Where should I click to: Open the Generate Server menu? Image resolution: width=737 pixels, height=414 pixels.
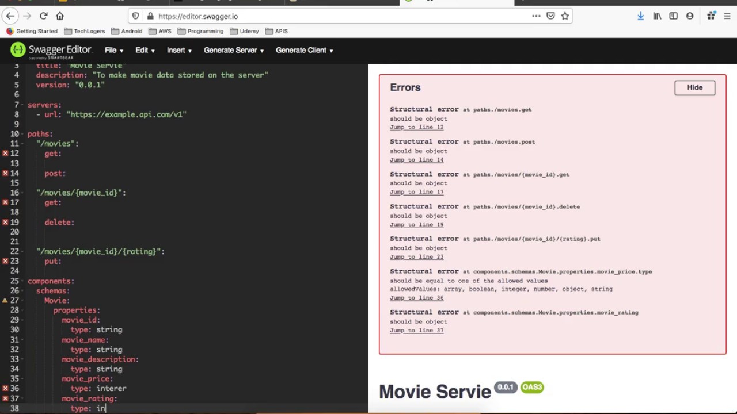pyautogui.click(x=234, y=50)
